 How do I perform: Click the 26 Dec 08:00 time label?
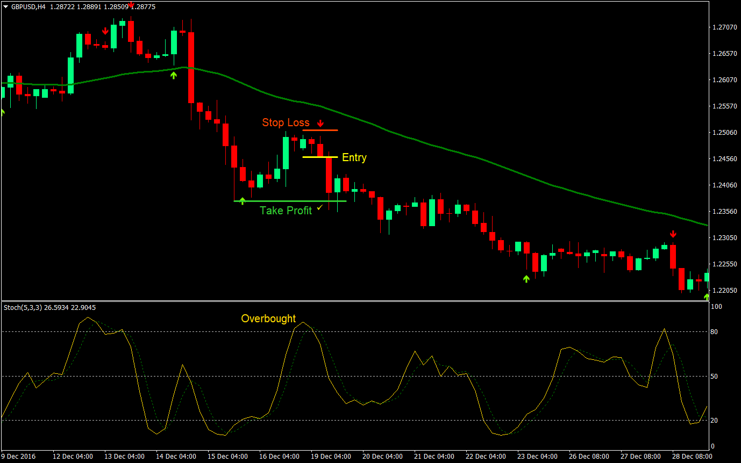coord(589,457)
